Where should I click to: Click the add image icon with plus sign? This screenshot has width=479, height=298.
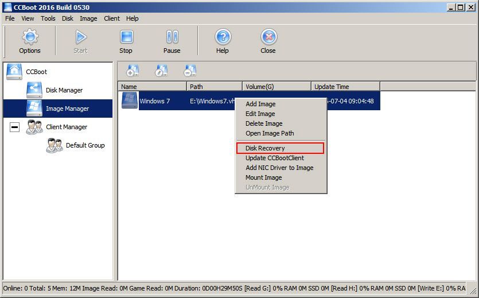click(x=133, y=71)
